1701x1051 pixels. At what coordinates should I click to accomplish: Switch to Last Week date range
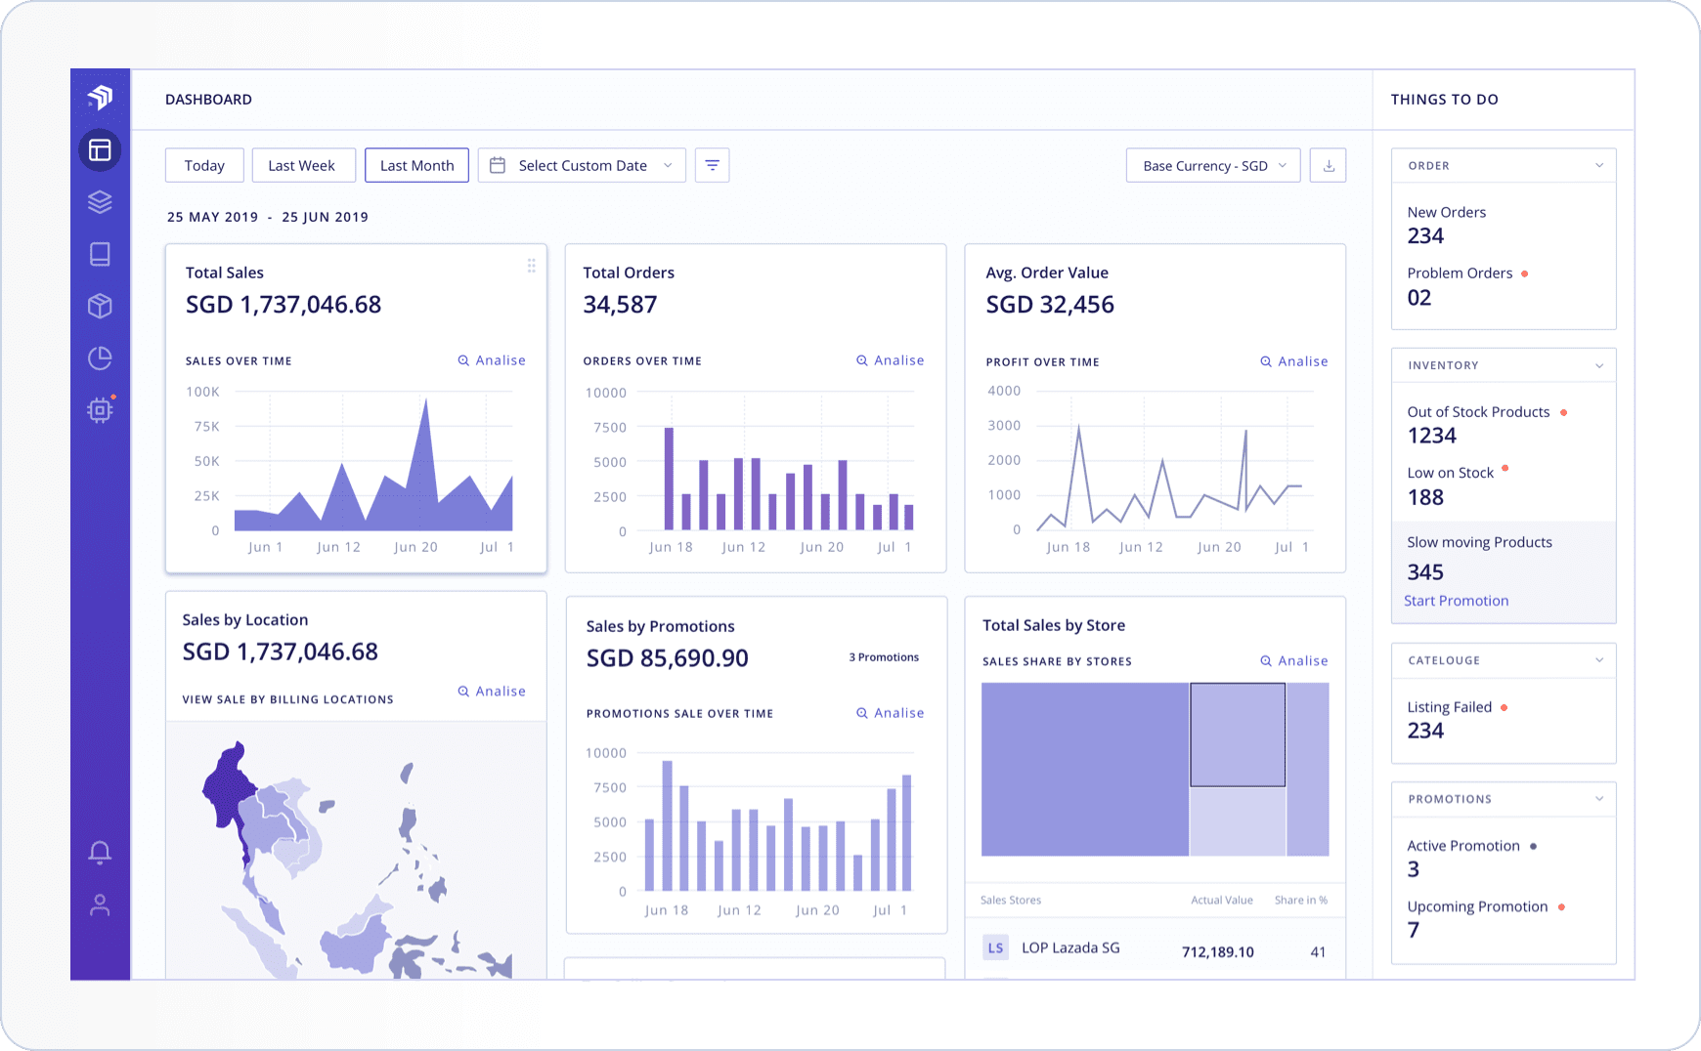click(x=301, y=166)
